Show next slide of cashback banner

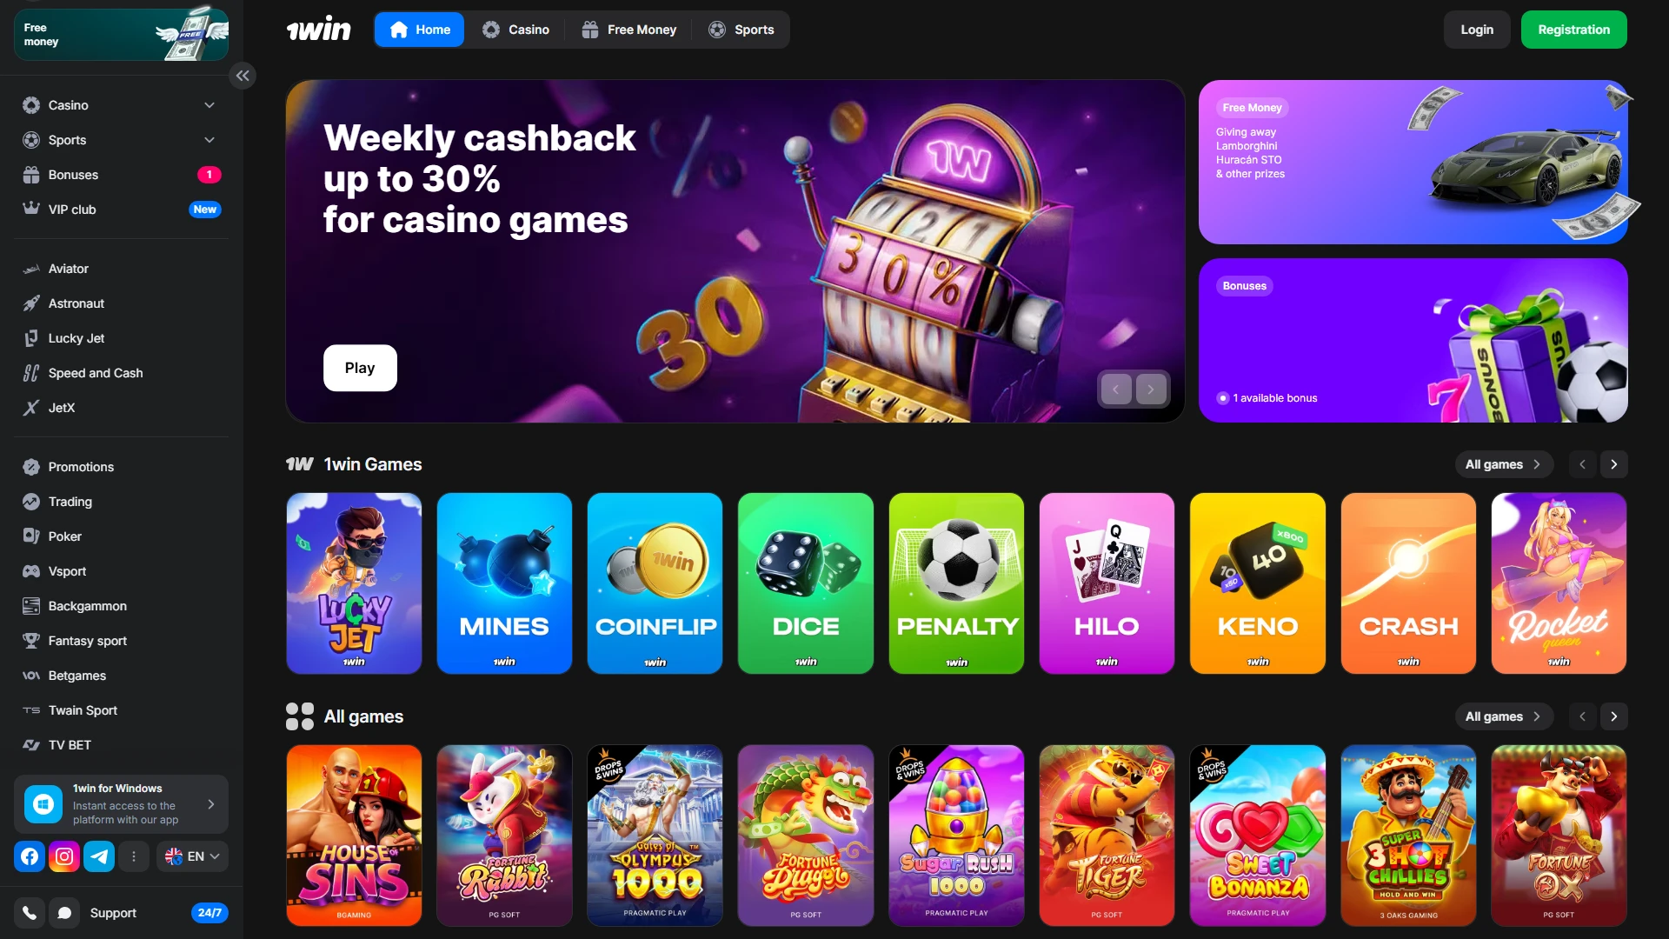coord(1151,390)
